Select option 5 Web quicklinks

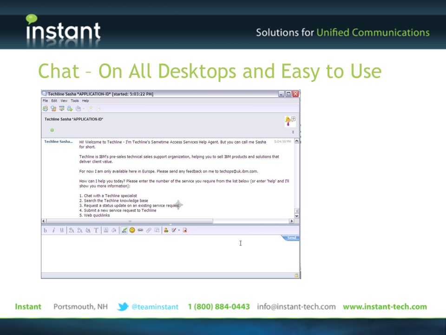click(94, 215)
